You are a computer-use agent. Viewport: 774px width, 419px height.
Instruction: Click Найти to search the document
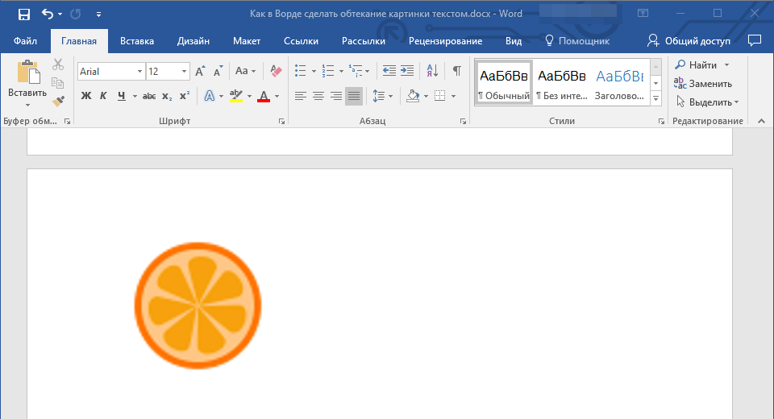coord(696,64)
